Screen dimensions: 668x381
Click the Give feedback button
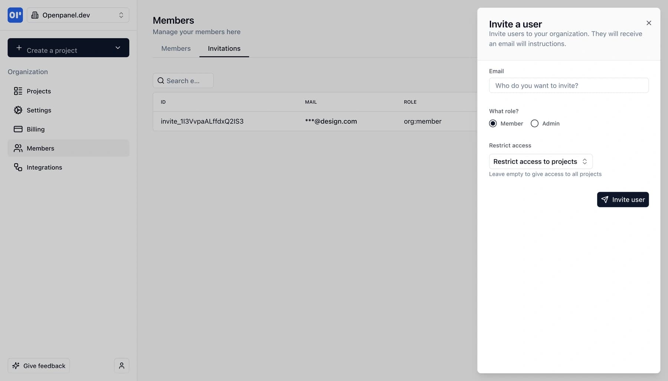click(39, 365)
